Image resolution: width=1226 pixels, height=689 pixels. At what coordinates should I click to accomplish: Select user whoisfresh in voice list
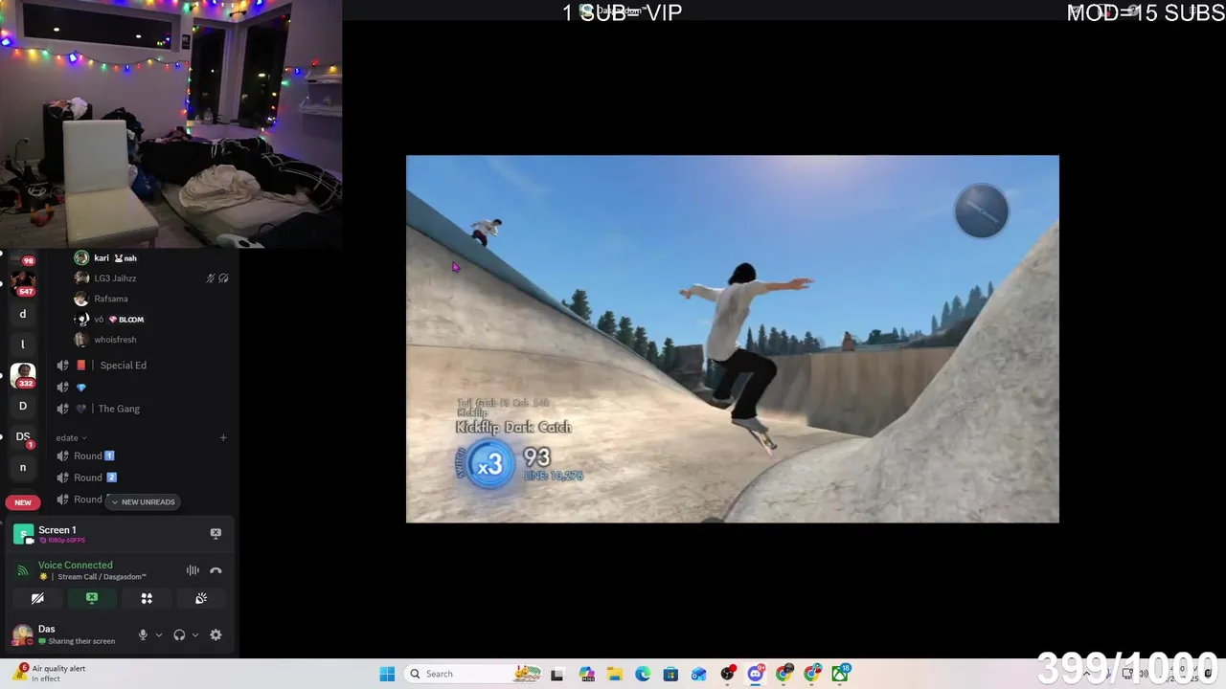[x=115, y=340]
